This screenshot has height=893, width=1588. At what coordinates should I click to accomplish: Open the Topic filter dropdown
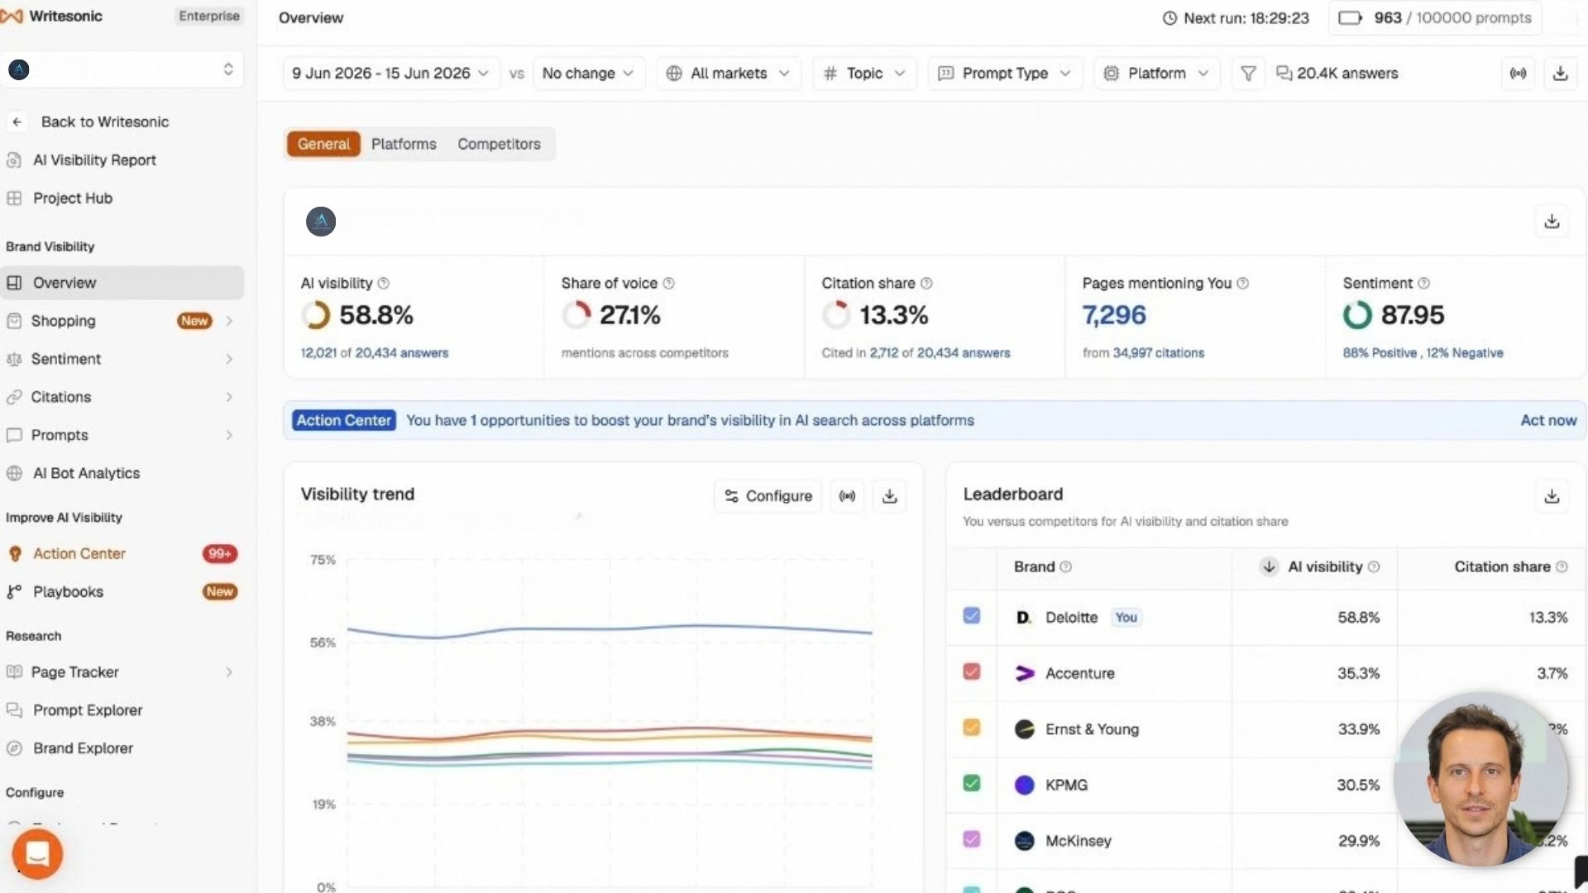[864, 74]
